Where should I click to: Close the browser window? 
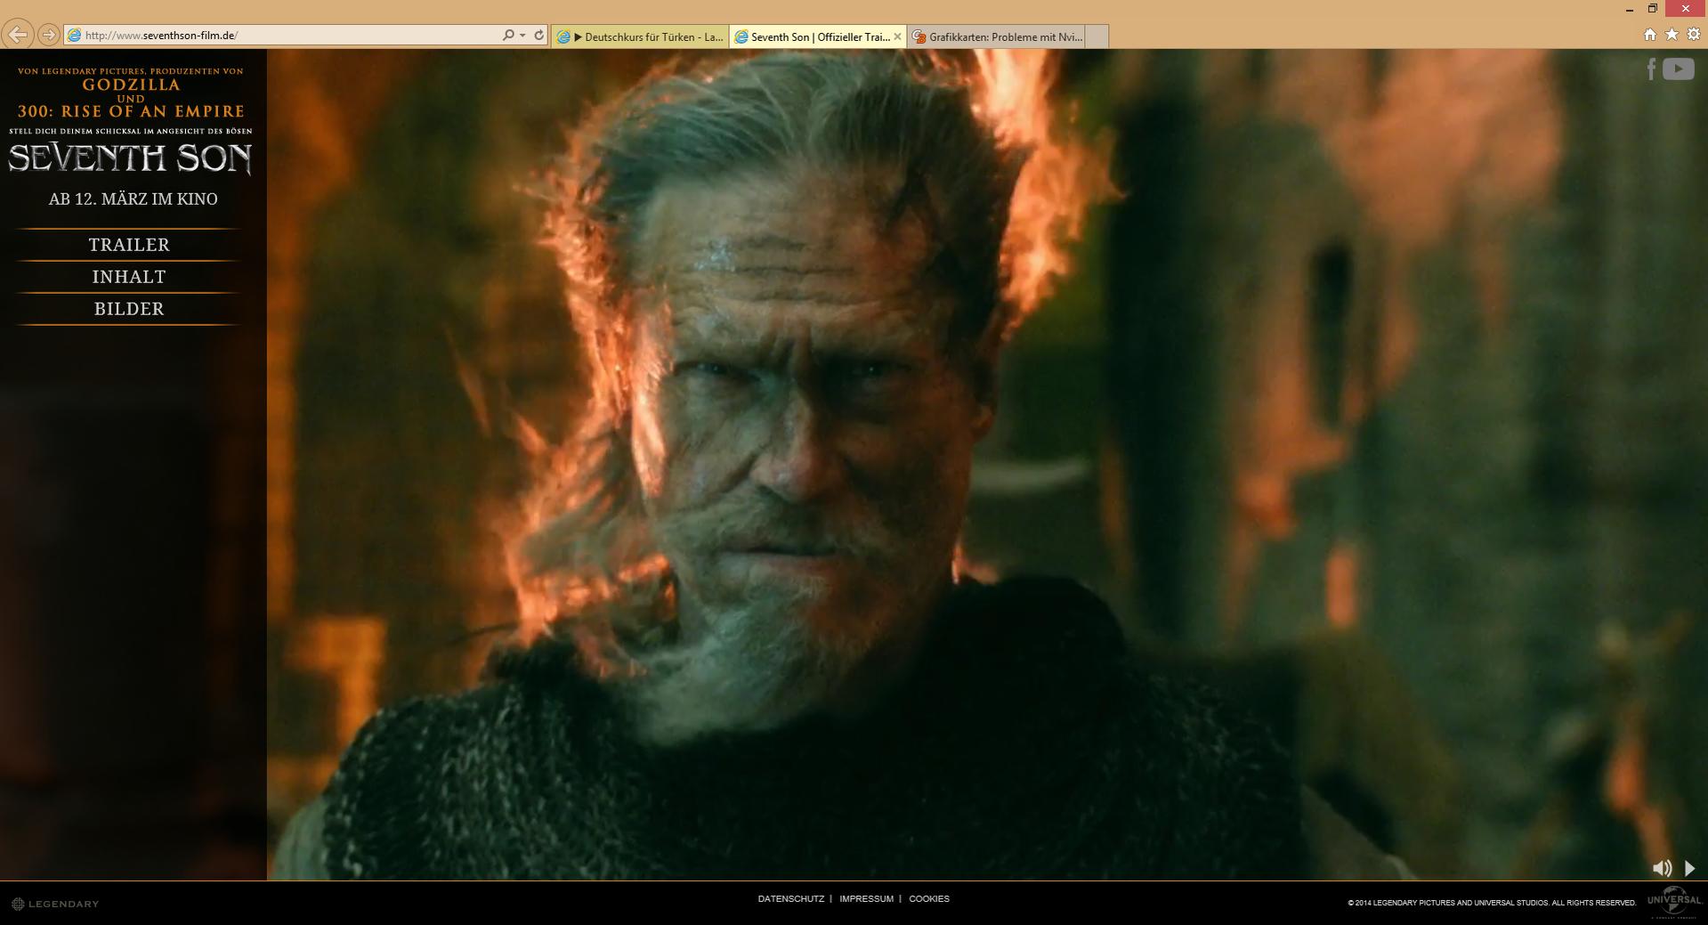(x=1685, y=9)
